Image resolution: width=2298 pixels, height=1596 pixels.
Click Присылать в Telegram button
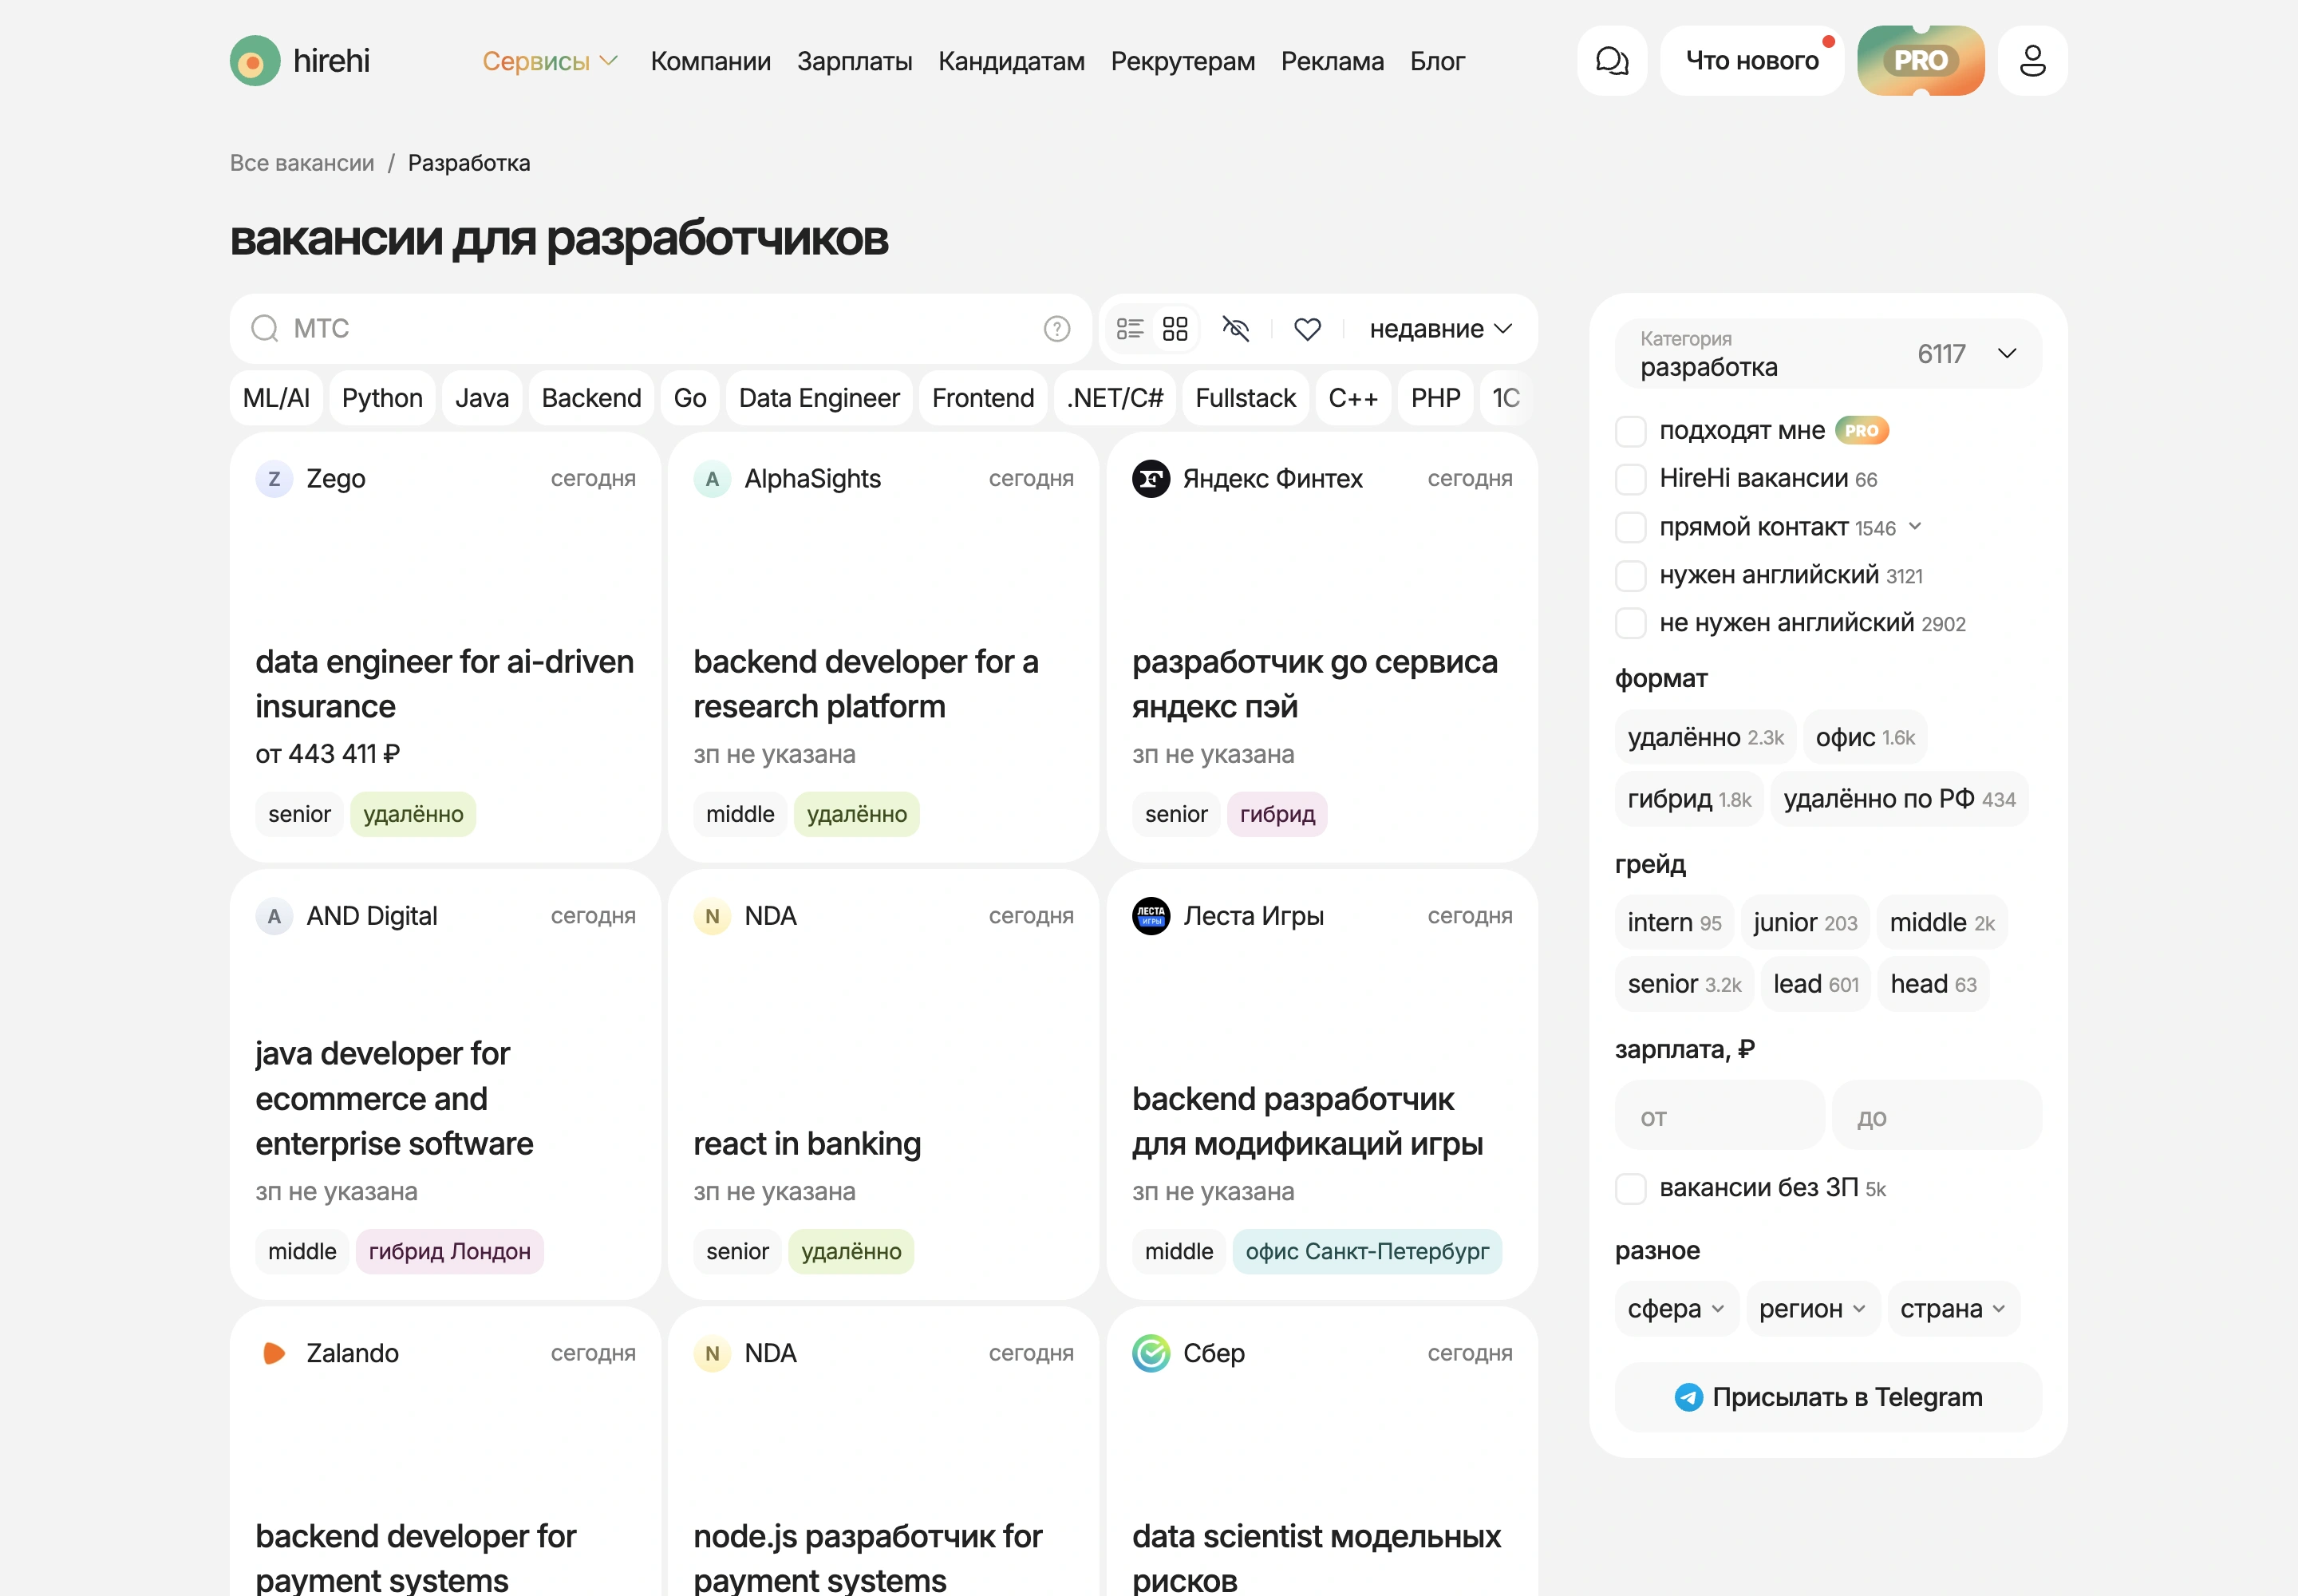(1828, 1397)
